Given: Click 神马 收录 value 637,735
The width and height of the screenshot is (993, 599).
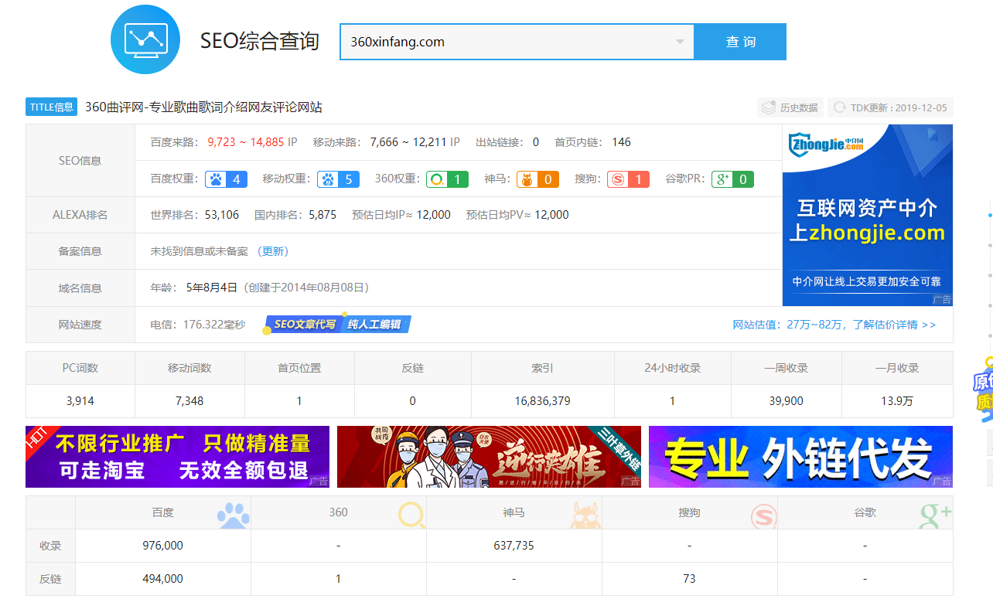Looking at the screenshot, I should 514,546.
